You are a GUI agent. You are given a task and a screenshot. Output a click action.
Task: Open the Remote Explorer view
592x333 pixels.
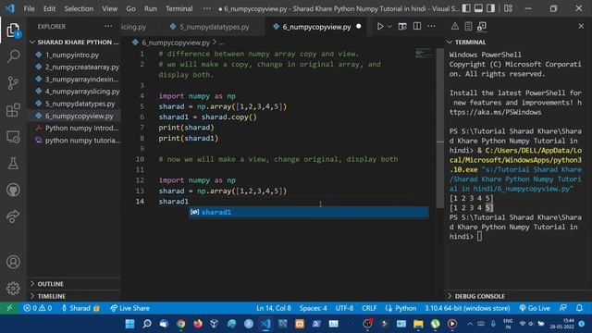13,137
